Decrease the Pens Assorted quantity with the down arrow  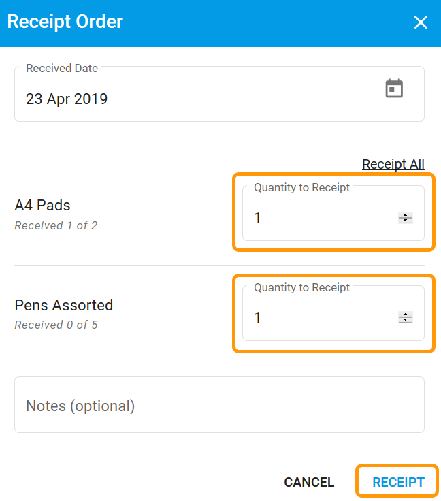406,320
